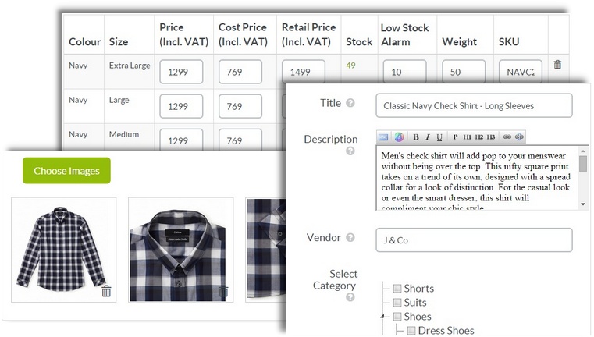
Task: Toggle bold formatting in the description editor
Action: click(x=416, y=137)
